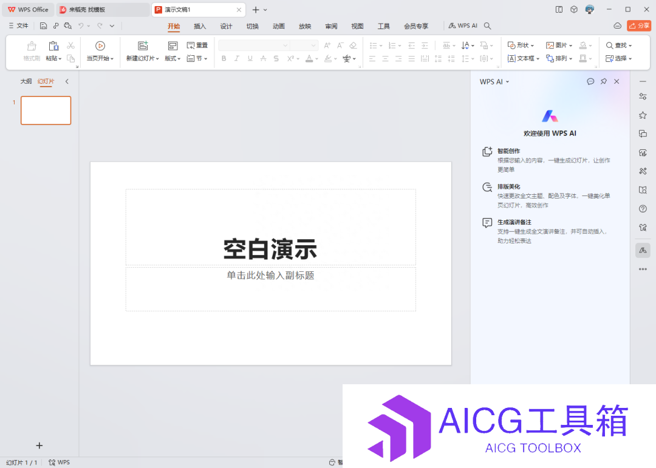
Task: Toggle center alignment paragraph button
Action: [x=385, y=58]
